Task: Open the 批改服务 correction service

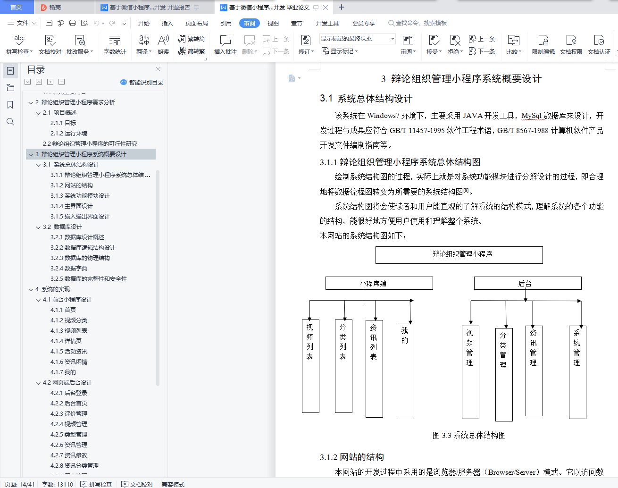Action: point(80,45)
